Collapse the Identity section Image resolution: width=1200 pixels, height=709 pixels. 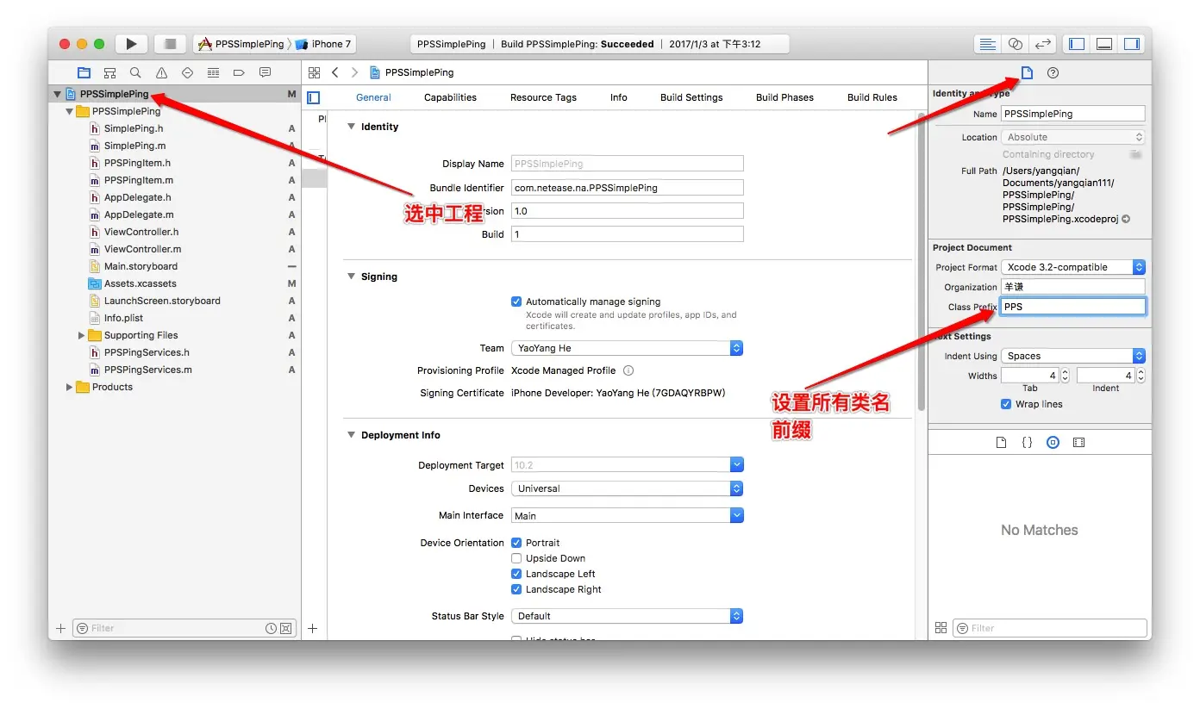[x=351, y=127]
